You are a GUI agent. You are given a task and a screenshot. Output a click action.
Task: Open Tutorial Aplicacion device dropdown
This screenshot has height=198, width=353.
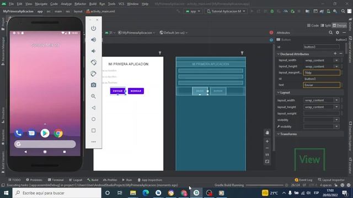click(226, 11)
